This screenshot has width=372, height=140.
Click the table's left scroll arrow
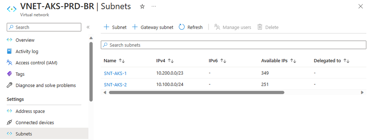pyautogui.click(x=105, y=92)
